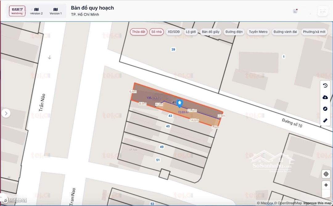Locate my current position on map
Viewport: 333px width, 206px height.
pos(326,174)
